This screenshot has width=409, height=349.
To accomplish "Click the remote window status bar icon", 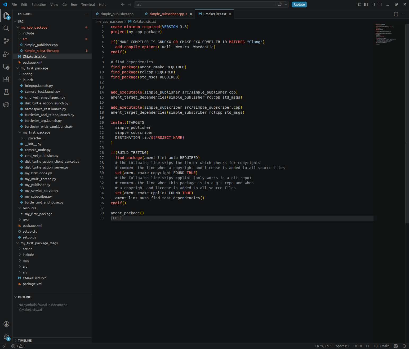I will [5, 346].
